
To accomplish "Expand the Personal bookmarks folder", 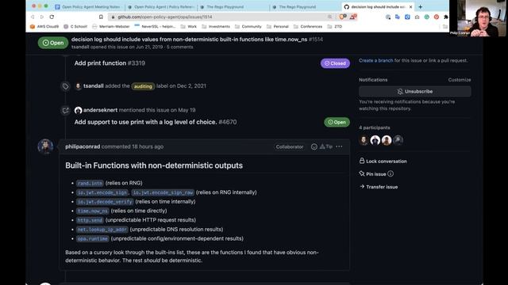I will pos(277,26).
